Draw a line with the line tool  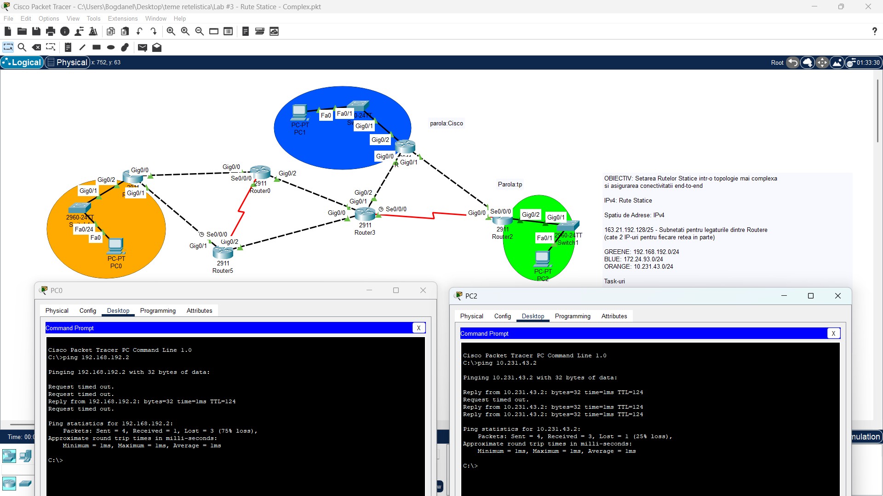pos(82,47)
